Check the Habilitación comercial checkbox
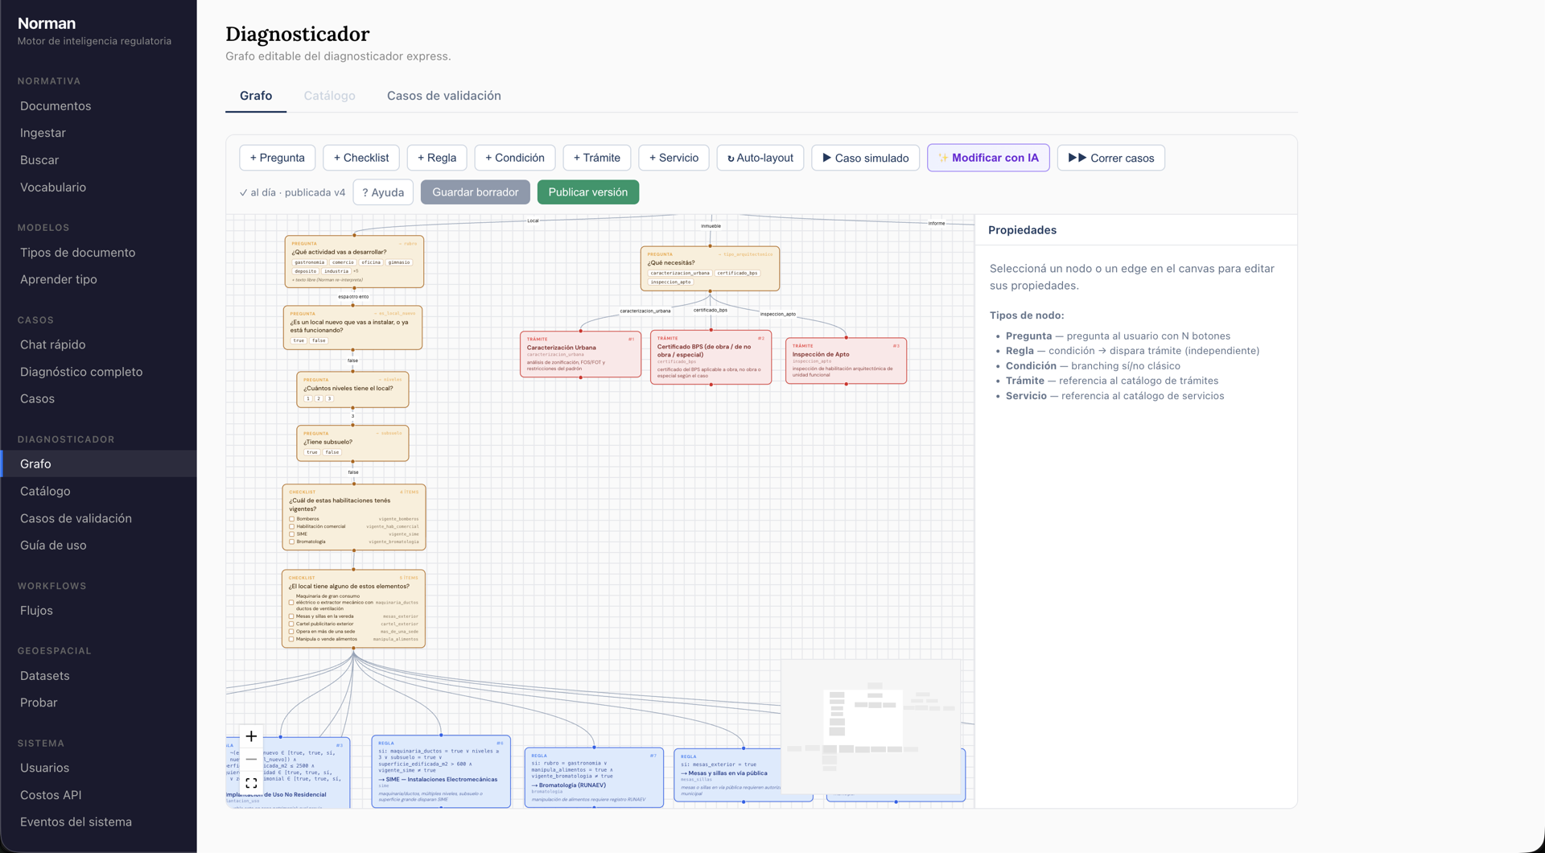Image resolution: width=1545 pixels, height=853 pixels. (291, 526)
